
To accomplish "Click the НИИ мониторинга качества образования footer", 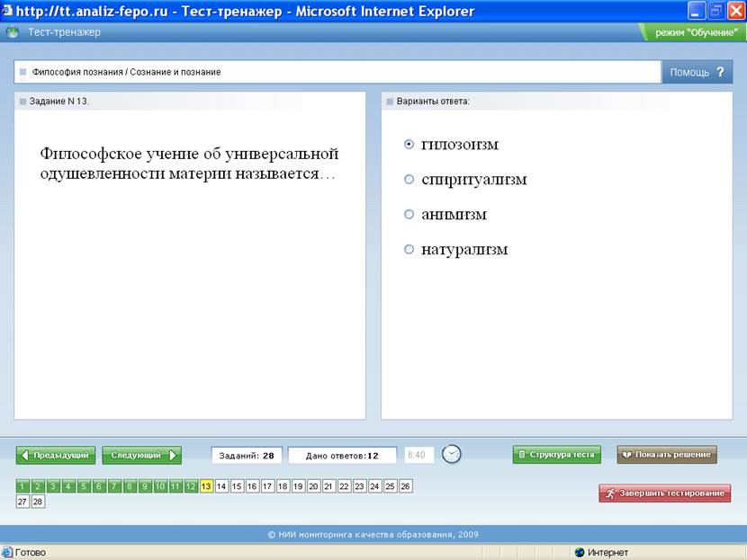I will coord(373,535).
